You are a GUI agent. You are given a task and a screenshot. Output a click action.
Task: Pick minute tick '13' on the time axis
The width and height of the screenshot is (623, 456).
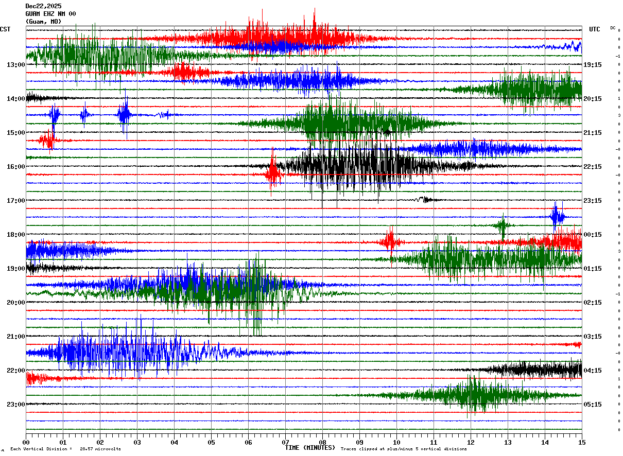508,443
